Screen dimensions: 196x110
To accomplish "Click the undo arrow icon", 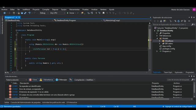I will click(29, 13).
